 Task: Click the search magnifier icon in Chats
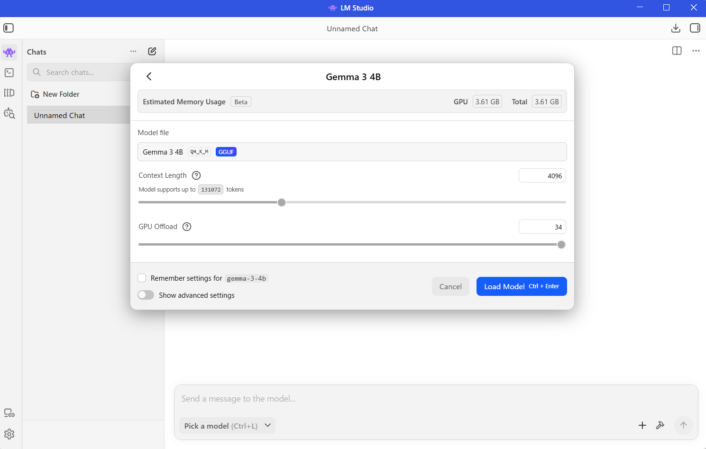[37, 72]
